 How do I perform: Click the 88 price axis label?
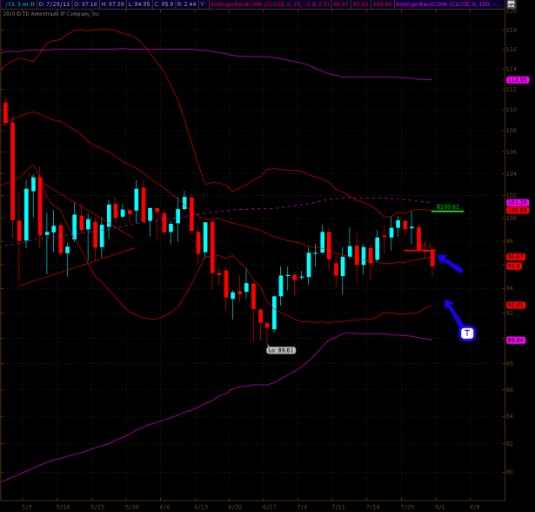point(510,363)
